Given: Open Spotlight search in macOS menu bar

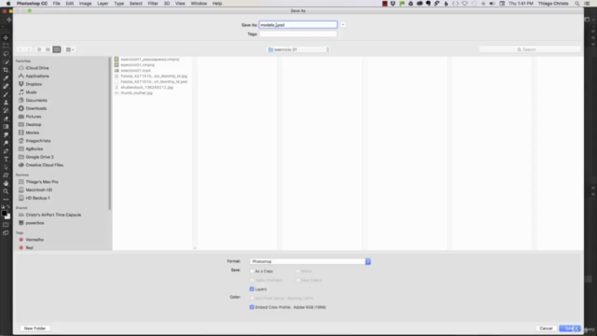Looking at the screenshot, I should (577, 4).
